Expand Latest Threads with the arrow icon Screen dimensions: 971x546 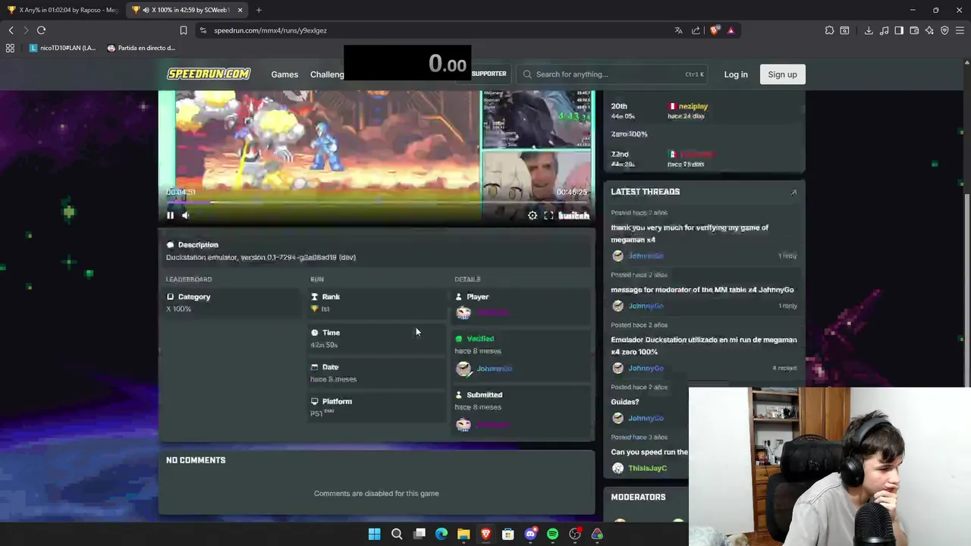[793, 193]
